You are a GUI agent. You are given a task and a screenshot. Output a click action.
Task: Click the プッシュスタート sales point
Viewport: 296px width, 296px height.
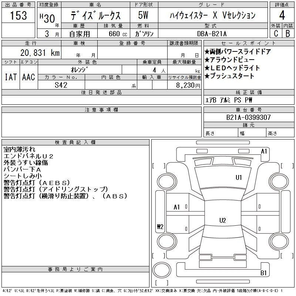tap(230, 76)
